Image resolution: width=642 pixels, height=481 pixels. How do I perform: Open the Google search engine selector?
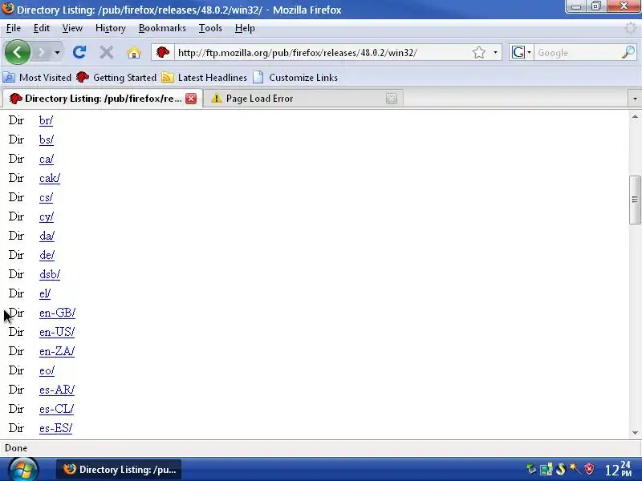point(521,52)
